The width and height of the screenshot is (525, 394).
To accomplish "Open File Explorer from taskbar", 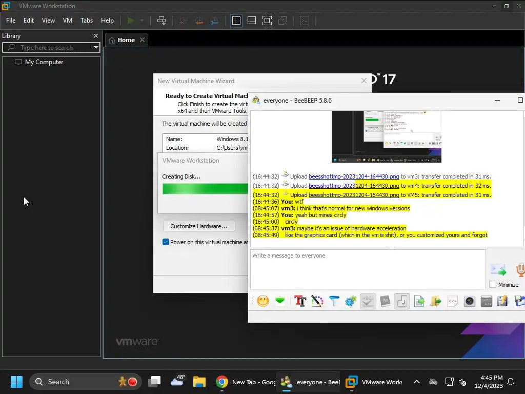I will (199, 382).
